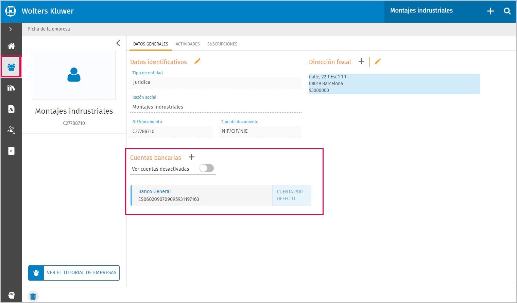The height and width of the screenshot is (303, 517).
Task: Delete company using trash icon
Action: point(33,296)
